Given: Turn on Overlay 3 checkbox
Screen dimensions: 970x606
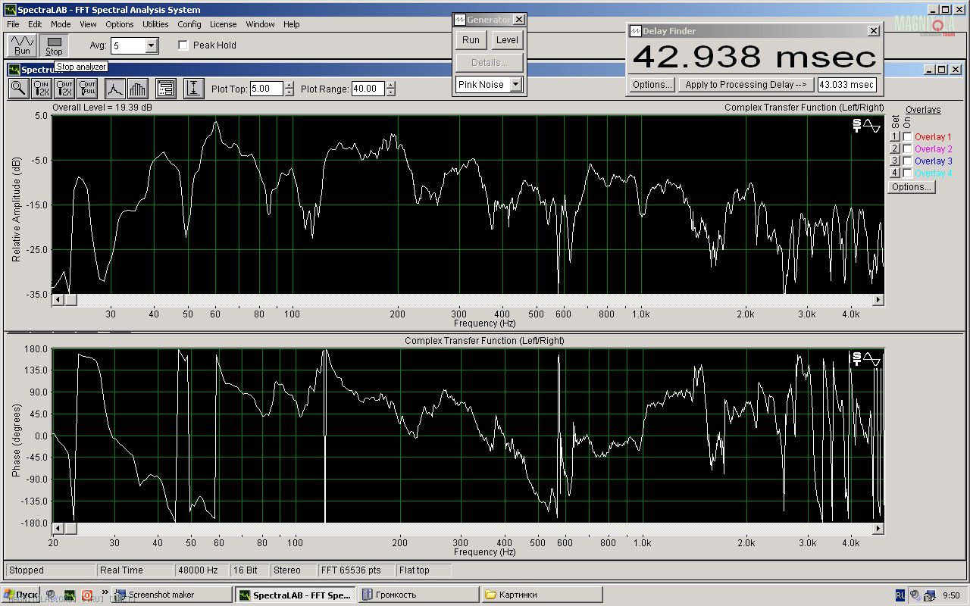Looking at the screenshot, I should pos(908,161).
